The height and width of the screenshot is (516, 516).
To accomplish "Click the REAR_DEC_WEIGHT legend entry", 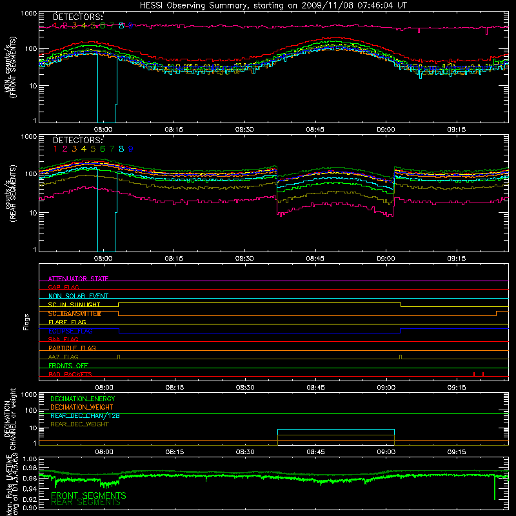I will click(79, 424).
